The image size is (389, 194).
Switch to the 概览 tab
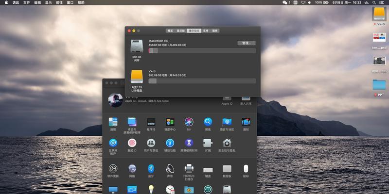click(170, 31)
